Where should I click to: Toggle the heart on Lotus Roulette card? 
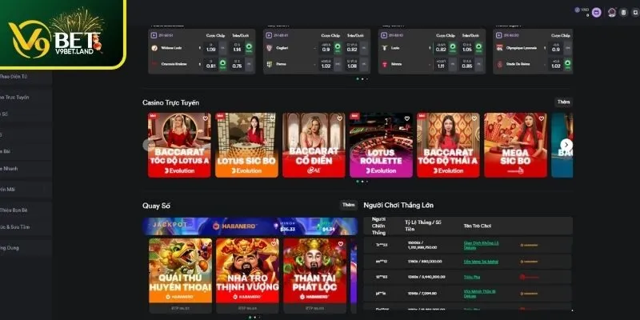[x=406, y=118]
